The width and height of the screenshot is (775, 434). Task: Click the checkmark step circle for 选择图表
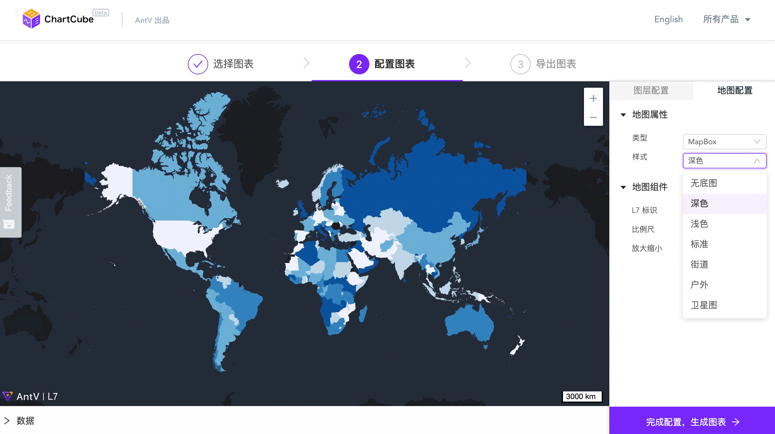[x=198, y=64]
